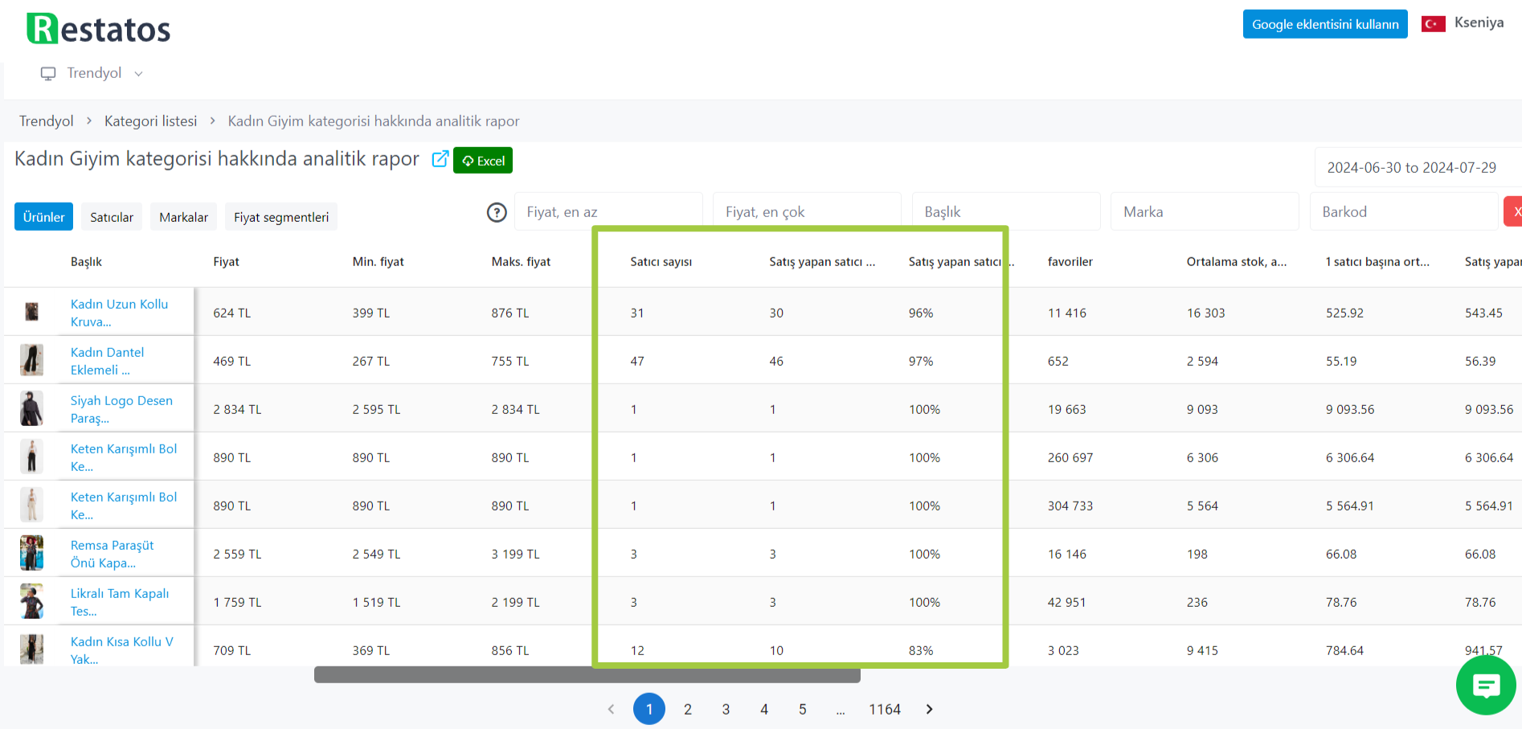This screenshot has height=729, width=1522.
Task: Click Google eklentisini kullanın button
Action: click(x=1325, y=24)
